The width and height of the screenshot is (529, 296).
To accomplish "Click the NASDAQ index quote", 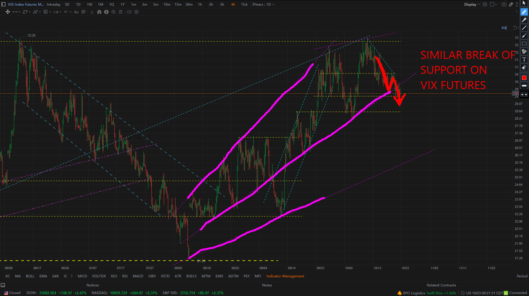I will click(x=124, y=293).
